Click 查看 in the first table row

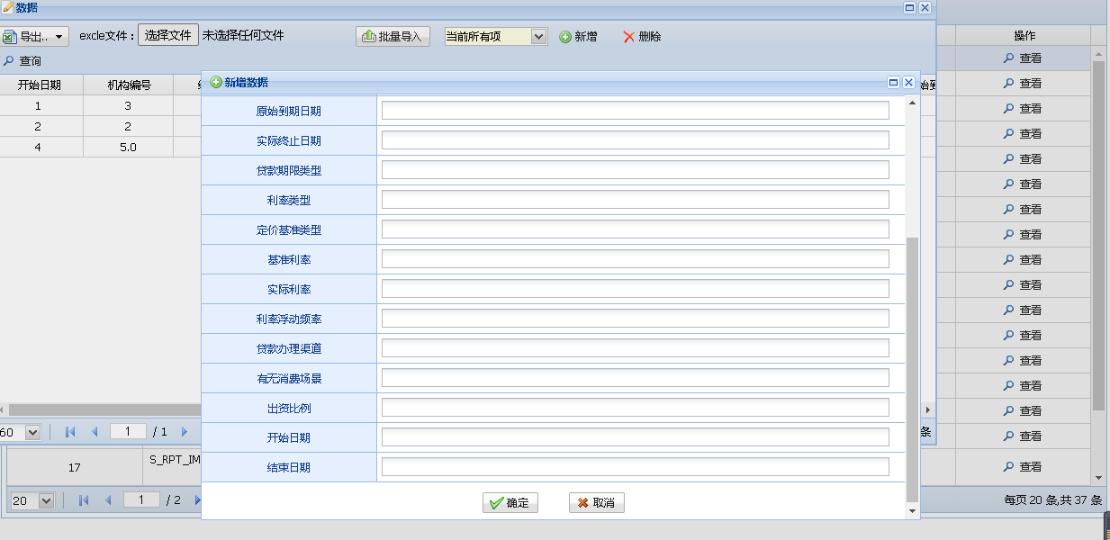click(x=1023, y=58)
